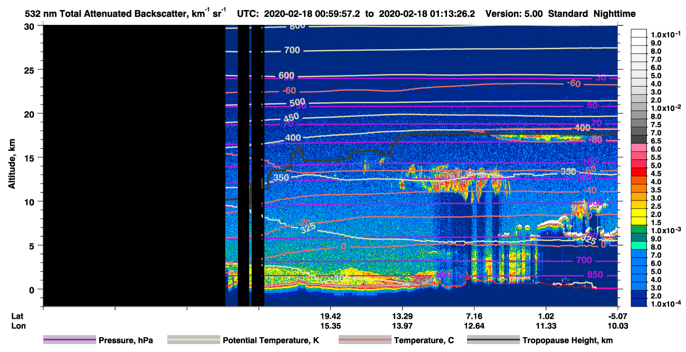The height and width of the screenshot is (352, 686).
Task: Click the Tropopause Height, km legend label
Action: [x=567, y=341]
